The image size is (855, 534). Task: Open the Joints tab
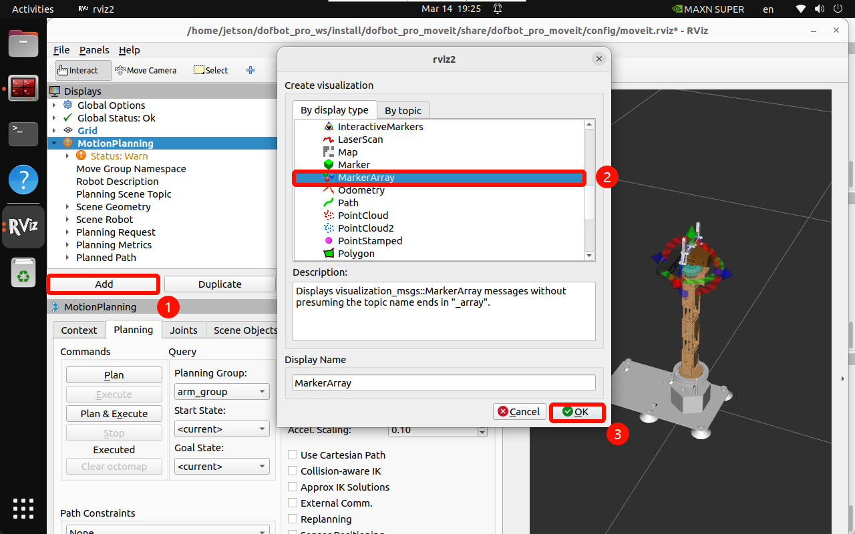pyautogui.click(x=184, y=330)
